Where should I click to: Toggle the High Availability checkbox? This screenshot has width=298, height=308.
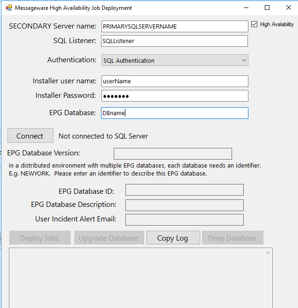[x=254, y=24]
